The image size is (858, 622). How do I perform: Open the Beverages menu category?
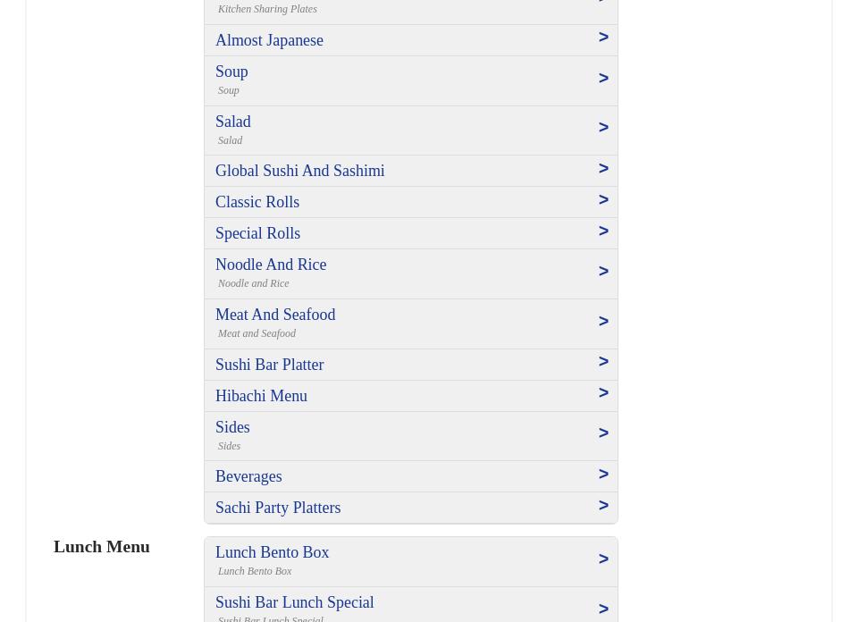tap(248, 476)
